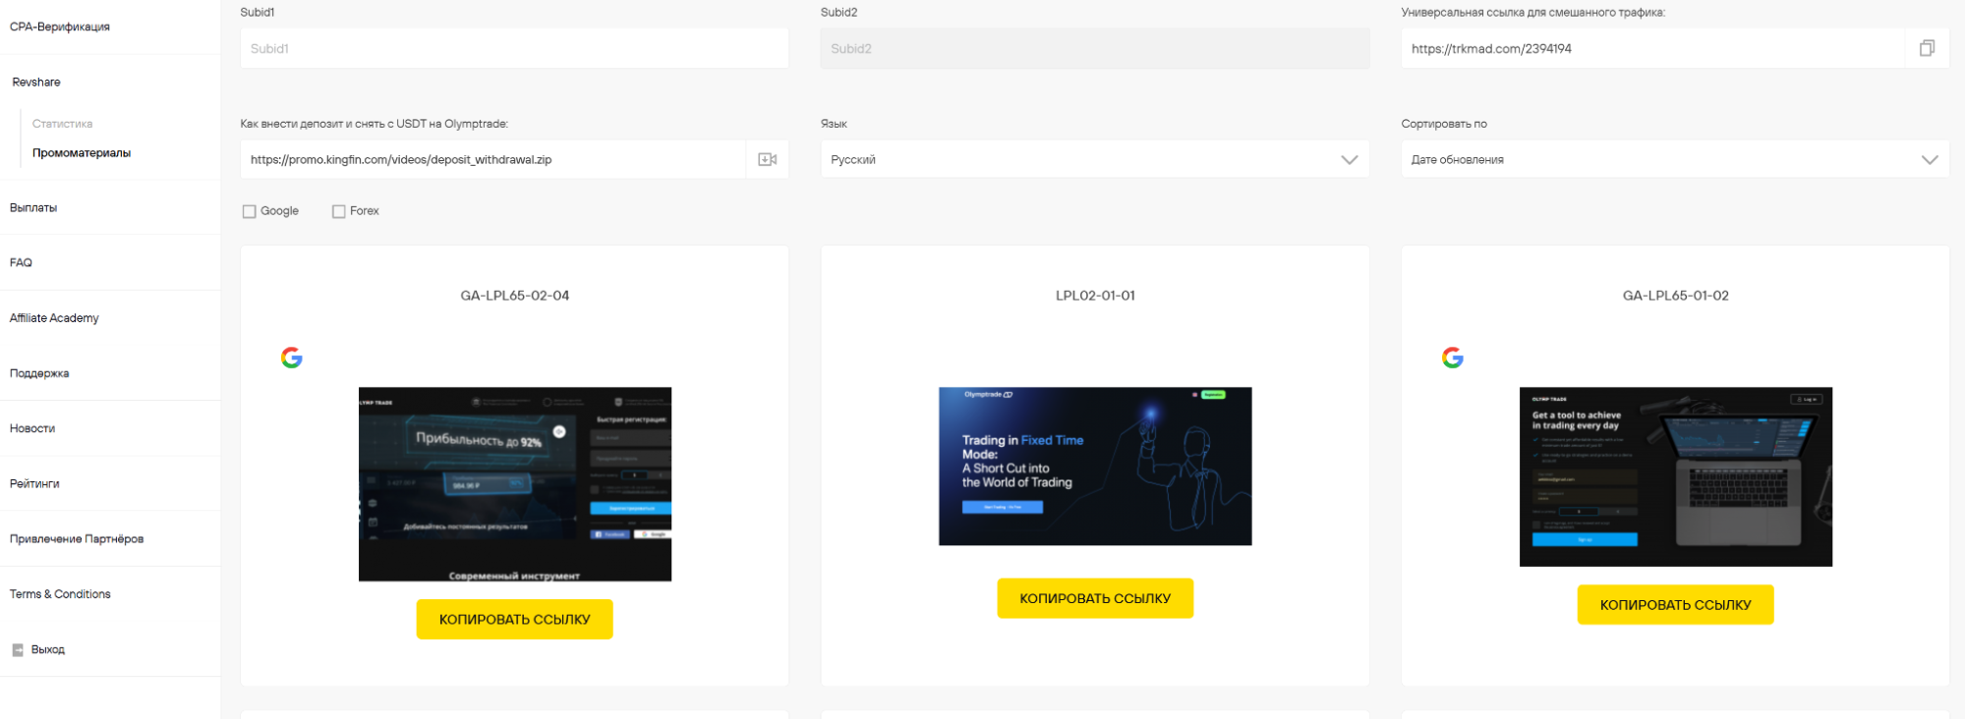Open Terms & Conditions page
The image size is (1965, 720).
coord(60,594)
